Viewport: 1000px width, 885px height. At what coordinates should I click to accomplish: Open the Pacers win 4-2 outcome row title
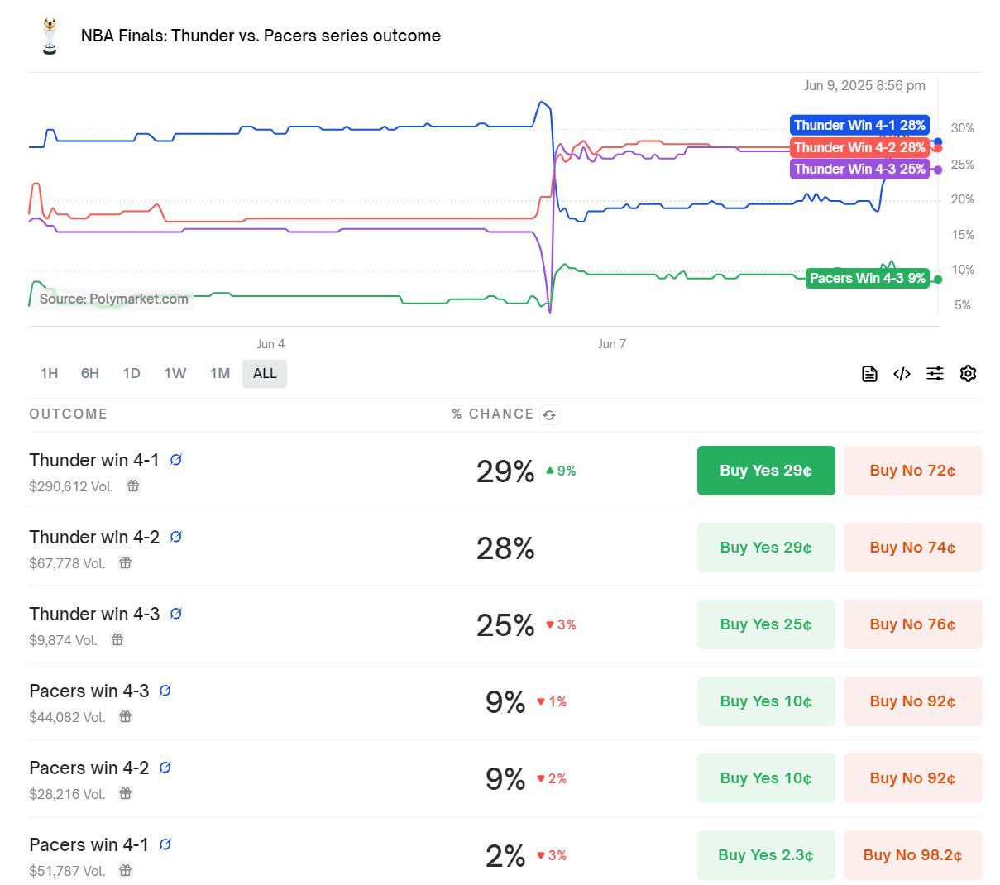click(89, 768)
